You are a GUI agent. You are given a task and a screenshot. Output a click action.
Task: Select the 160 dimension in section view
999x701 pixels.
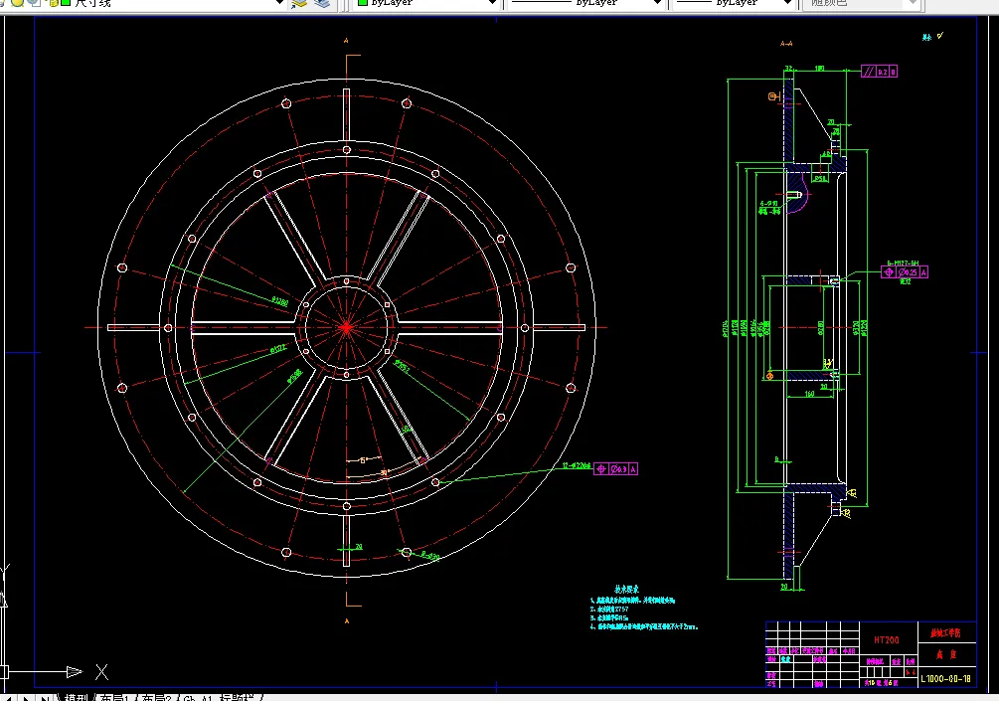809,393
